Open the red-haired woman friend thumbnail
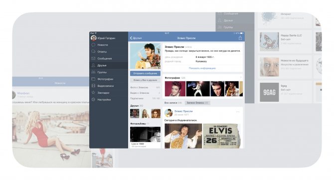The height and width of the screenshot is (180, 334). 156,114
